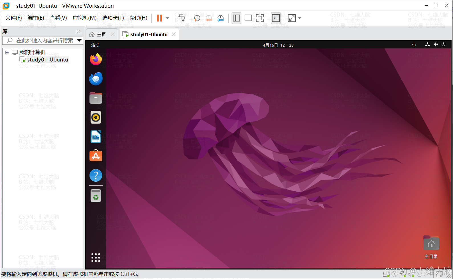Click the sound card device status icon
Screen dimensions: 453x279
(x=411, y=275)
